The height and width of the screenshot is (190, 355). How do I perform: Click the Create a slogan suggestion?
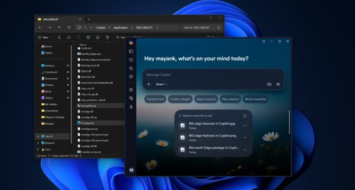[x=180, y=99]
